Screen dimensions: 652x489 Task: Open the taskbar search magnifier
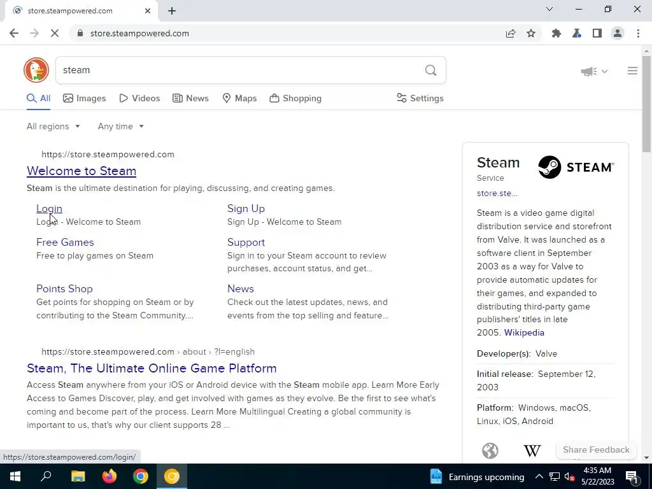point(46,476)
